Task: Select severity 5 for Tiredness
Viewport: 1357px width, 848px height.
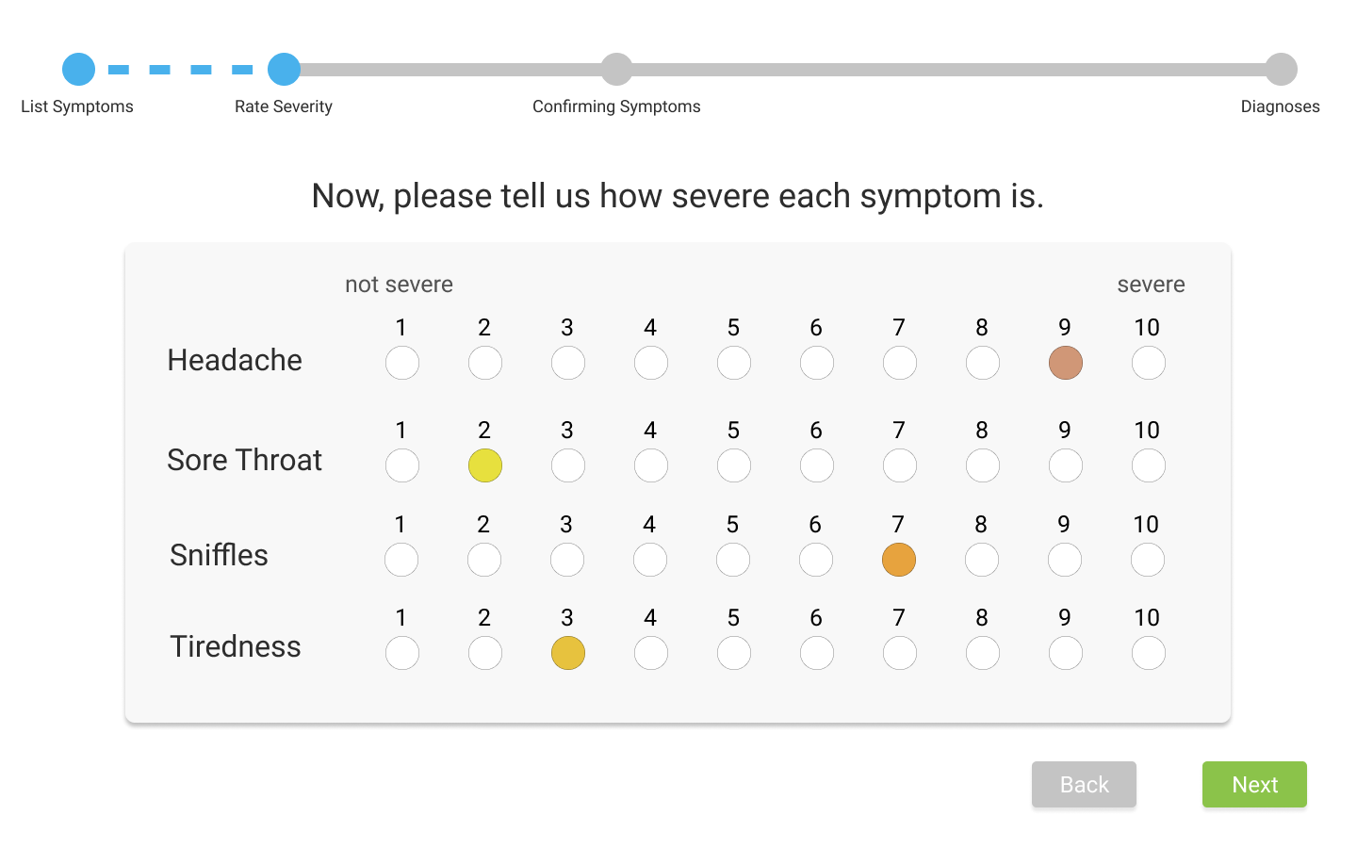Action: pyautogui.click(x=733, y=652)
